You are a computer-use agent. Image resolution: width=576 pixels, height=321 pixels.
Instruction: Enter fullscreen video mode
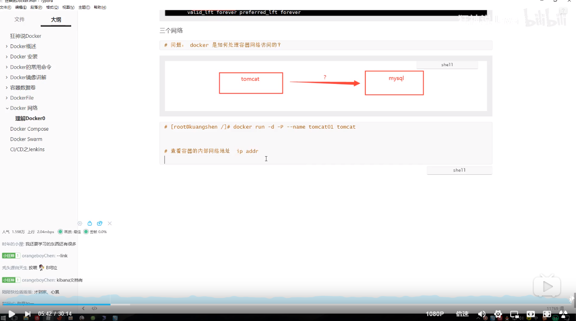click(x=547, y=314)
